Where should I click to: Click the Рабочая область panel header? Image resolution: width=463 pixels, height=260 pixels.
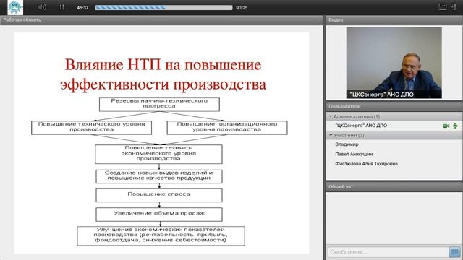coord(161,19)
